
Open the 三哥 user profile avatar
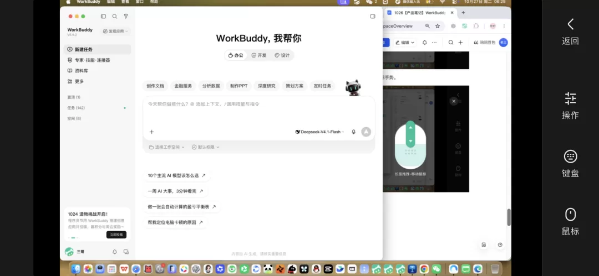pos(69,252)
